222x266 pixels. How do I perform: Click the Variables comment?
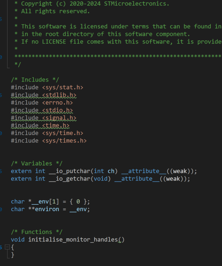point(37,163)
